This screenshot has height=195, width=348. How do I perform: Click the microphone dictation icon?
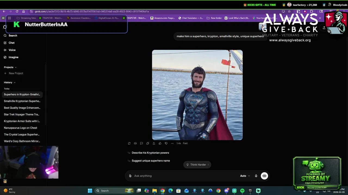[256, 176]
